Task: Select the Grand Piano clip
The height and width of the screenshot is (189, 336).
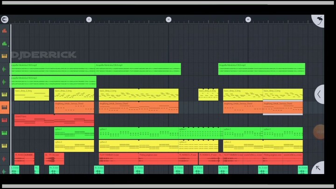Action: pos(54,120)
